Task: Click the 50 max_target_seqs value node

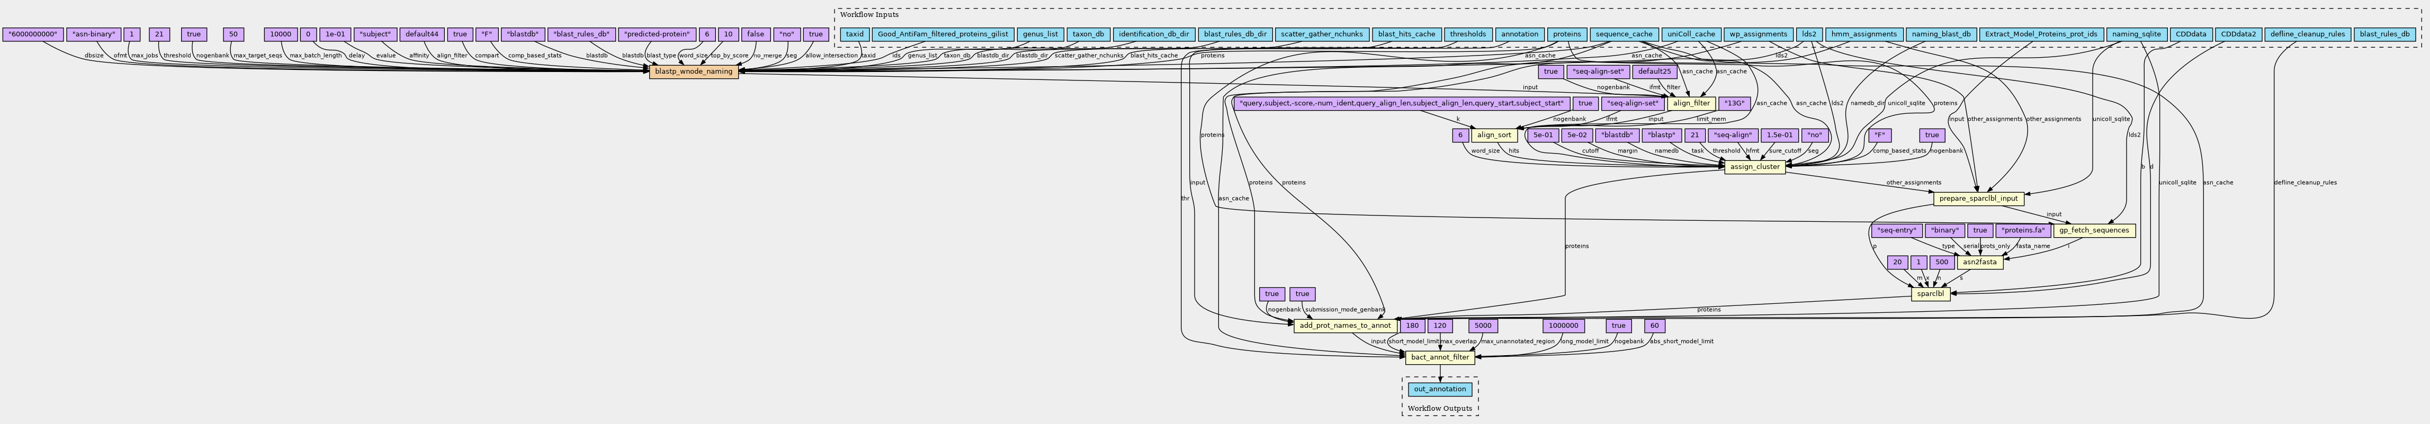Action: [x=233, y=34]
